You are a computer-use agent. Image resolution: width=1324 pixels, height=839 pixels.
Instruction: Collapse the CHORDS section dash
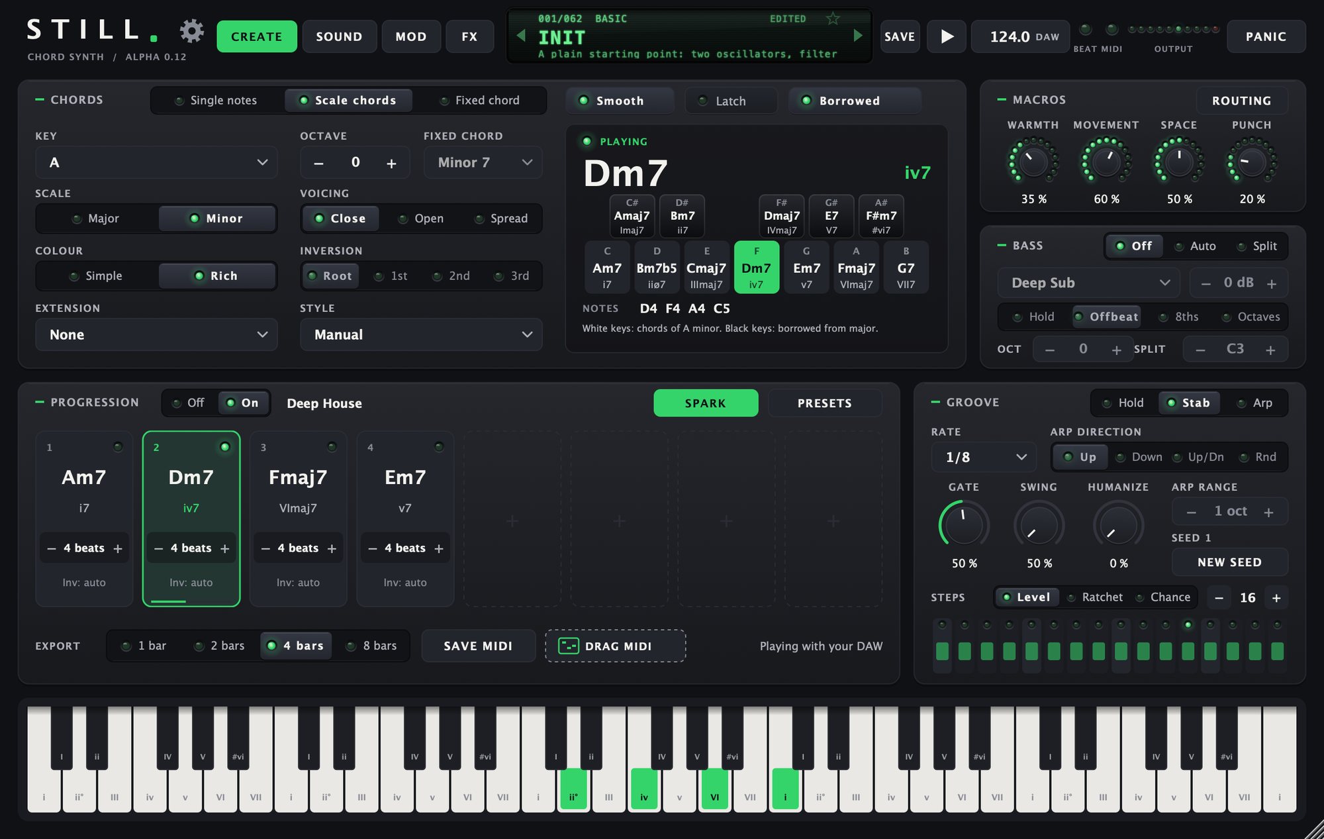(40, 99)
